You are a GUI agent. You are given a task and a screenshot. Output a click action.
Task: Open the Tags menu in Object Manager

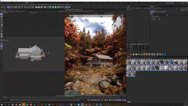click(140, 8)
